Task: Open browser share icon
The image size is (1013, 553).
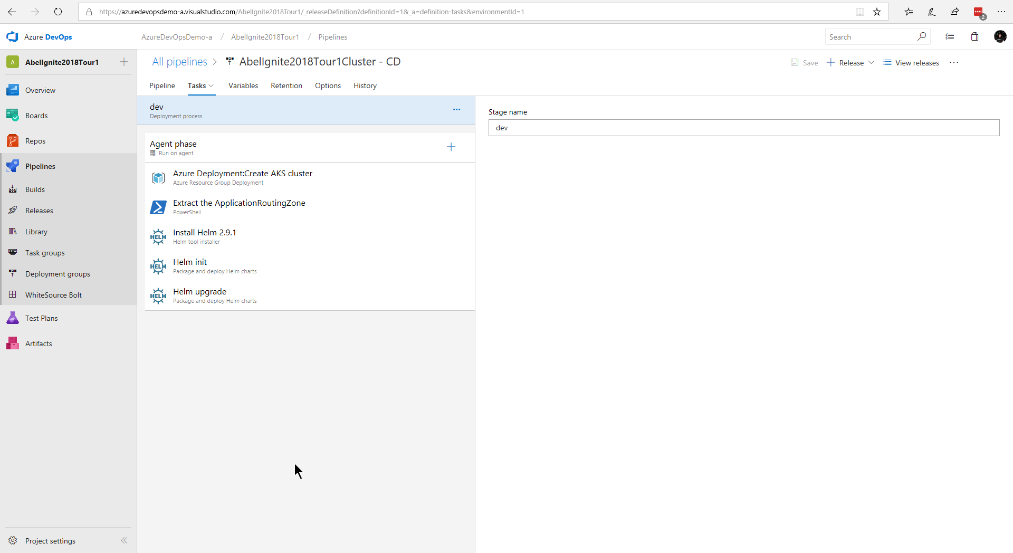Action: 955,12
